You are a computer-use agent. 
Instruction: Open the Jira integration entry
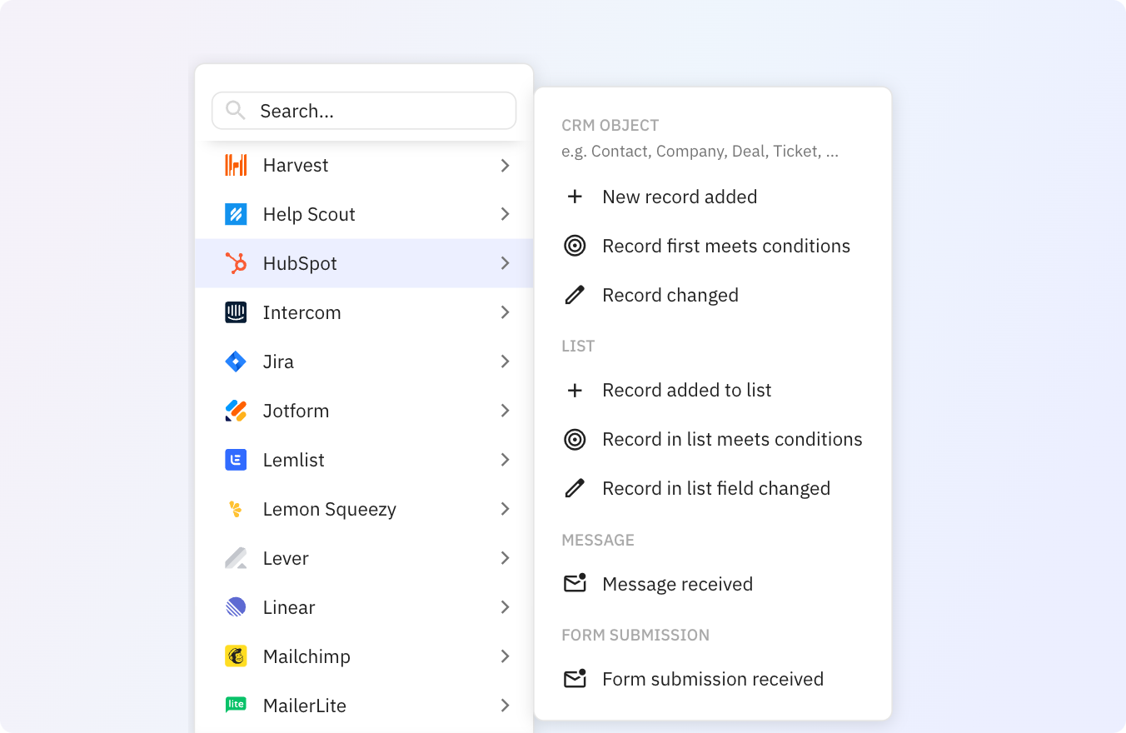[x=364, y=362]
